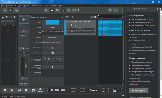Open the Добавление Эффектов guide link
Image resolution: width=162 pixels, height=98 pixels.
pyautogui.click(x=140, y=65)
